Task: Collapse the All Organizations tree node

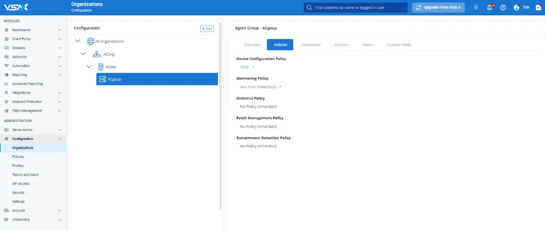Action: (77, 41)
